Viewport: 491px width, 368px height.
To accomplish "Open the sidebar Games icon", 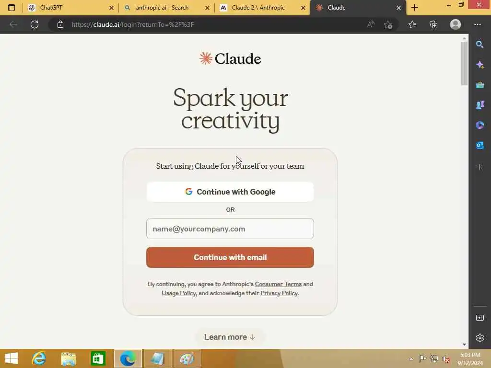I will click(x=479, y=105).
